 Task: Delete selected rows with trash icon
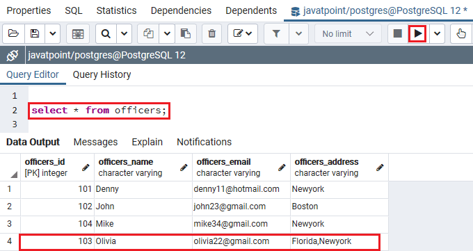coord(211,33)
